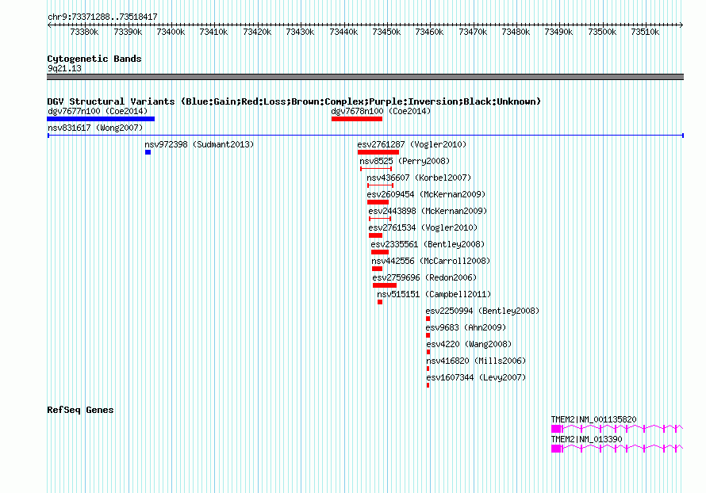This screenshot has height=493, width=706.
Task: Click the nsv436607 (Korbel2007) thin red bar
Action: tap(381, 185)
